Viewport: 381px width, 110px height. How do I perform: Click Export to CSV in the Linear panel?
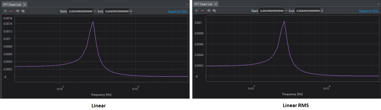point(178,11)
